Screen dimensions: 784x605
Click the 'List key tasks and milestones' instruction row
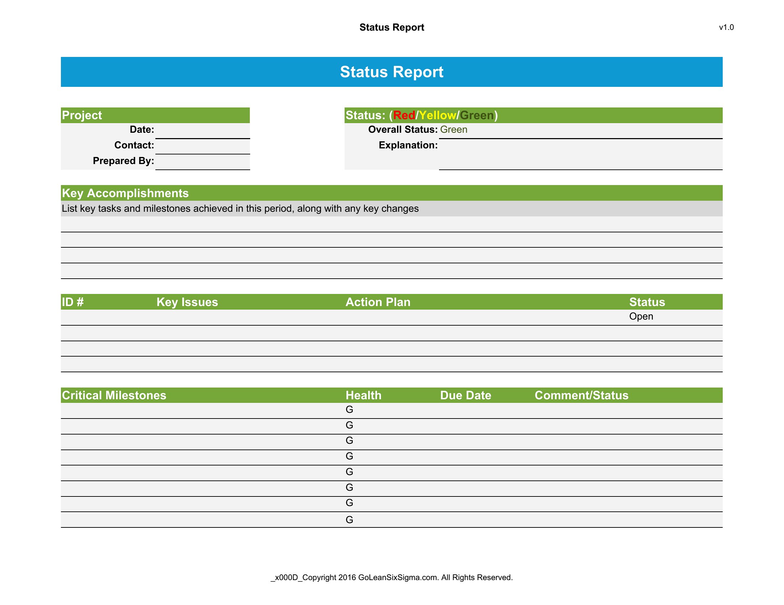[x=392, y=209]
